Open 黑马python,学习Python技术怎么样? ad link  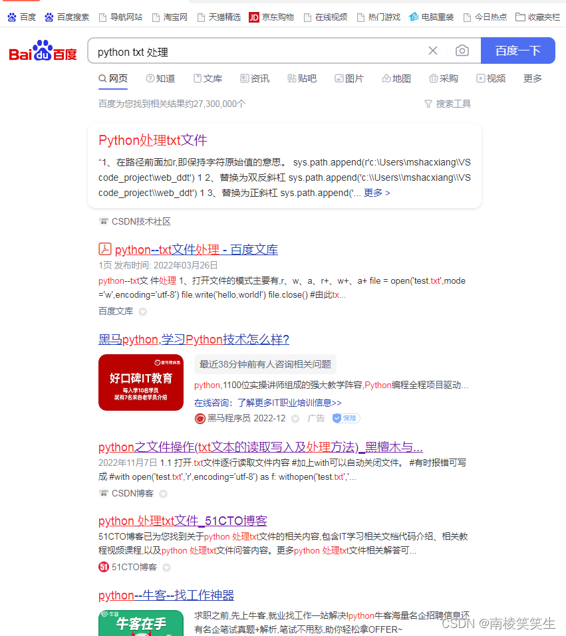click(194, 340)
